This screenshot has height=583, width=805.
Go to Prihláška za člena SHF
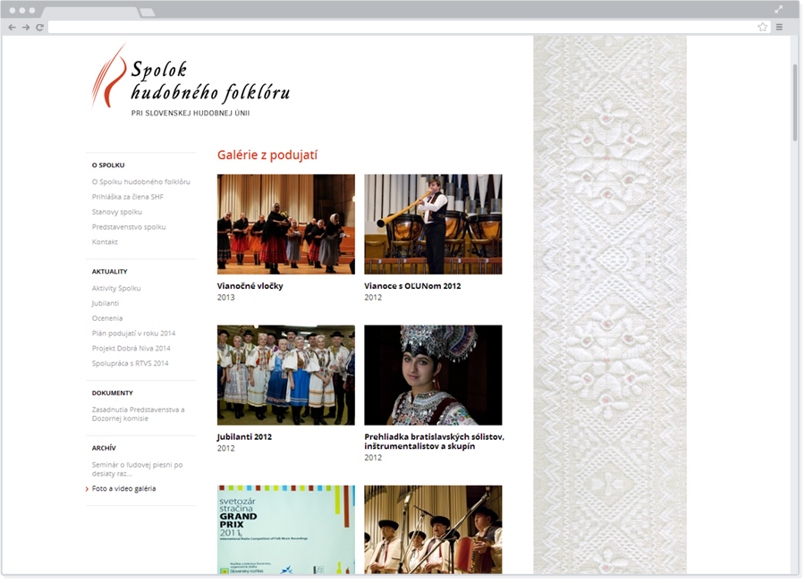(127, 197)
